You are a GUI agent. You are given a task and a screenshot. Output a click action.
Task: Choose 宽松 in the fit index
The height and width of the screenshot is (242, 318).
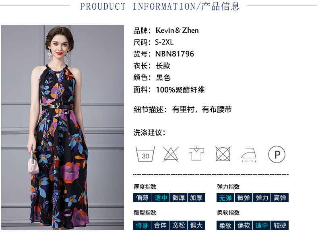click(x=178, y=225)
